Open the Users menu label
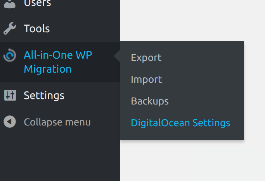265x181 pixels. [37, 3]
